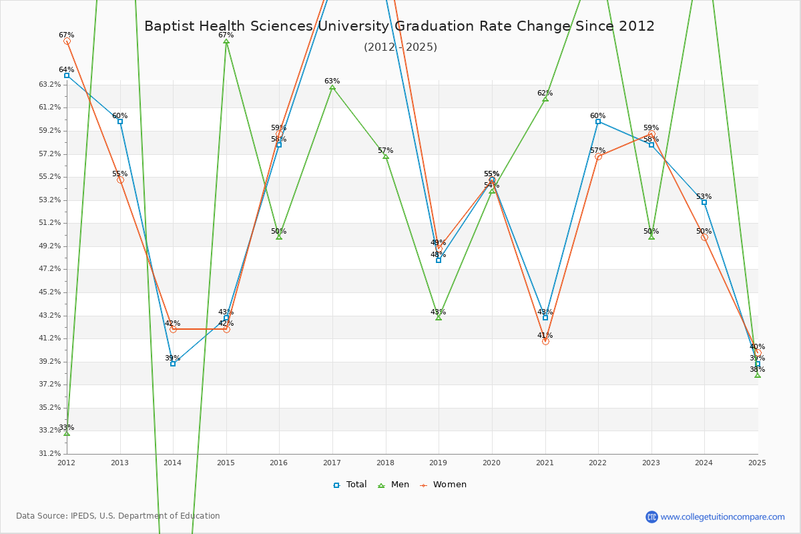Select the Men 43% triangle marker at 2019
Viewport: 801px width, 534px height.
point(439,318)
